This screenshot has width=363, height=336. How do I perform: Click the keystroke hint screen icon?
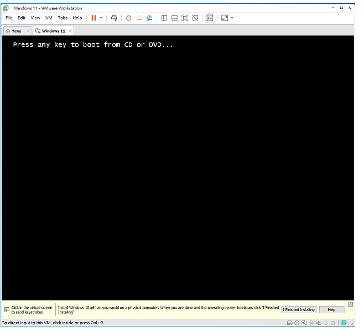point(7,309)
